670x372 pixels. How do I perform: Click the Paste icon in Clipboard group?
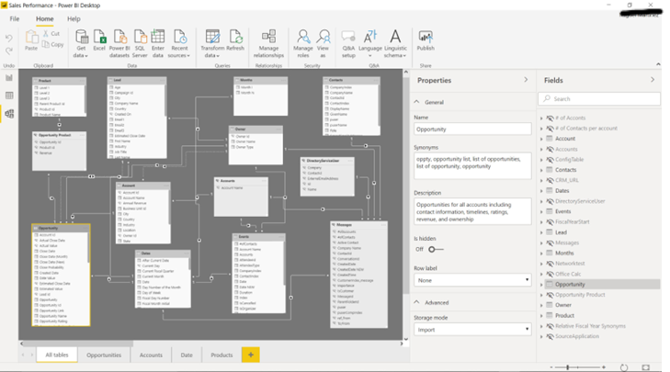point(31,37)
